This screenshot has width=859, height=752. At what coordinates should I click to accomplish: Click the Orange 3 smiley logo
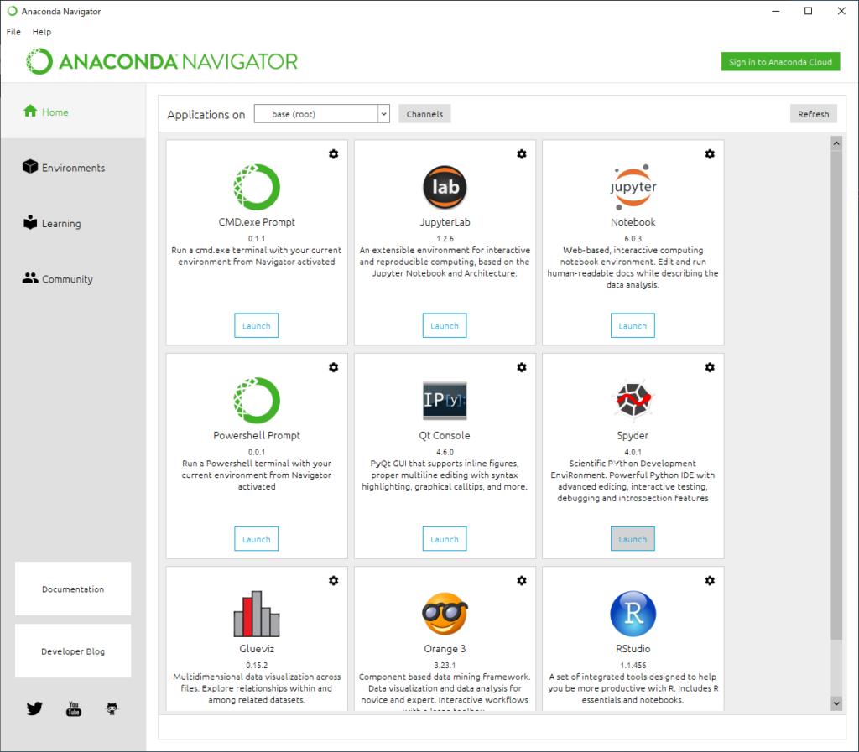pyautogui.click(x=445, y=614)
